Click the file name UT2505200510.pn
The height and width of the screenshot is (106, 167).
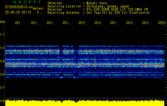19,7
